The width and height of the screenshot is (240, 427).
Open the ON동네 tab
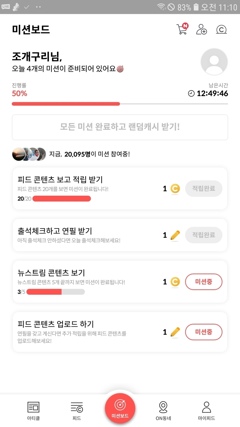pyautogui.click(x=163, y=411)
